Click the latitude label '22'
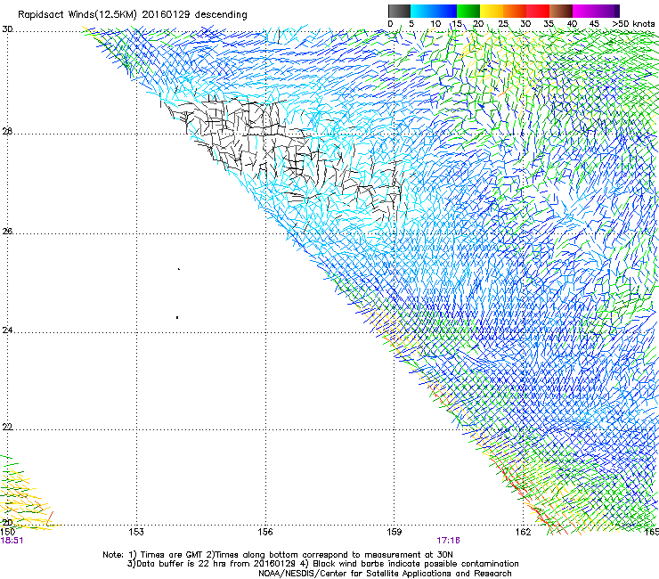The width and height of the screenshot is (659, 579). (x=7, y=427)
